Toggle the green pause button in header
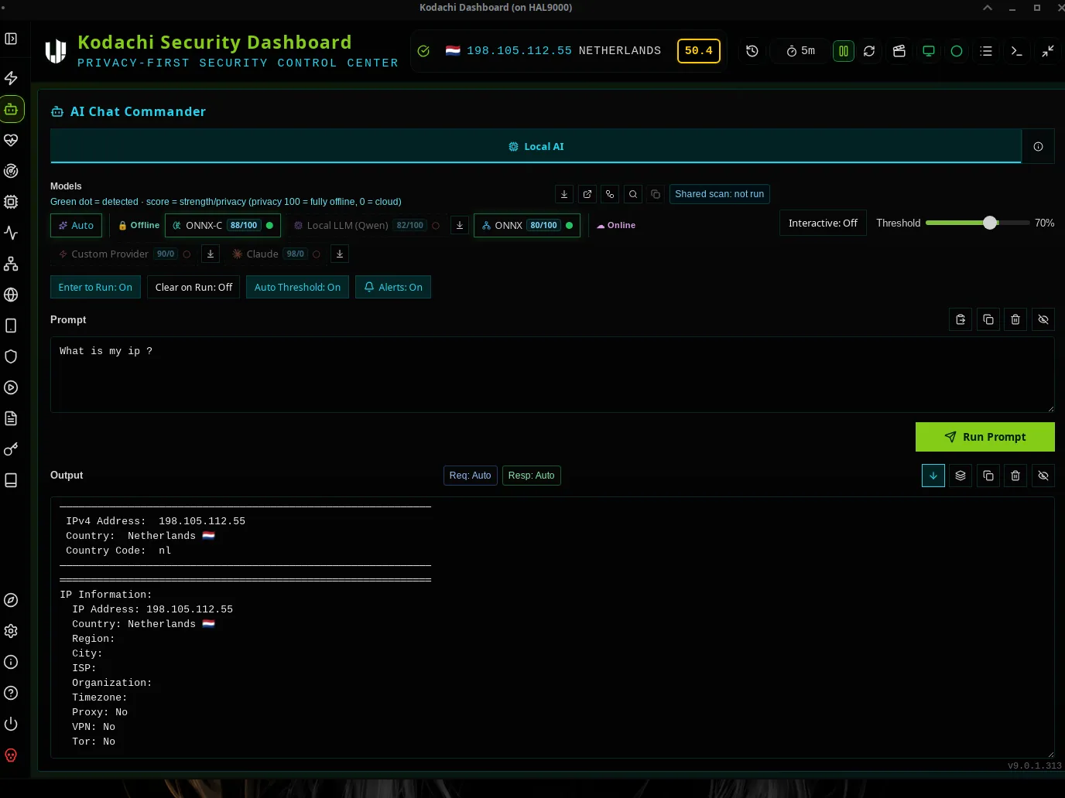1065x798 pixels. 844,51
